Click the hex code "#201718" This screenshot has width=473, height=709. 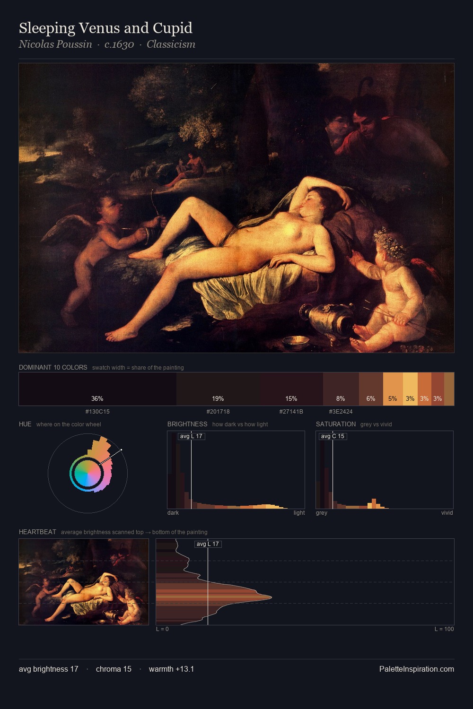click(218, 412)
